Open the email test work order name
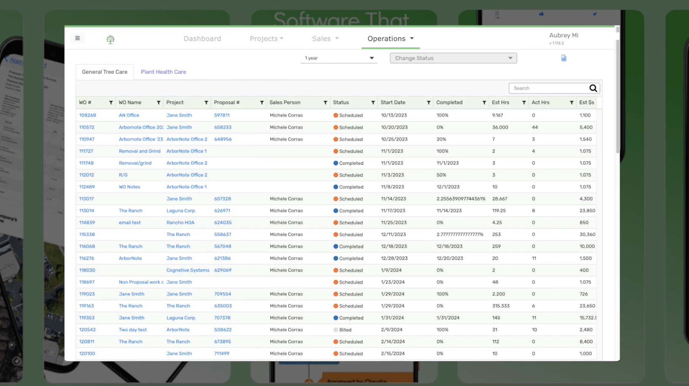Screen dimensions: 689x386 point(130,222)
